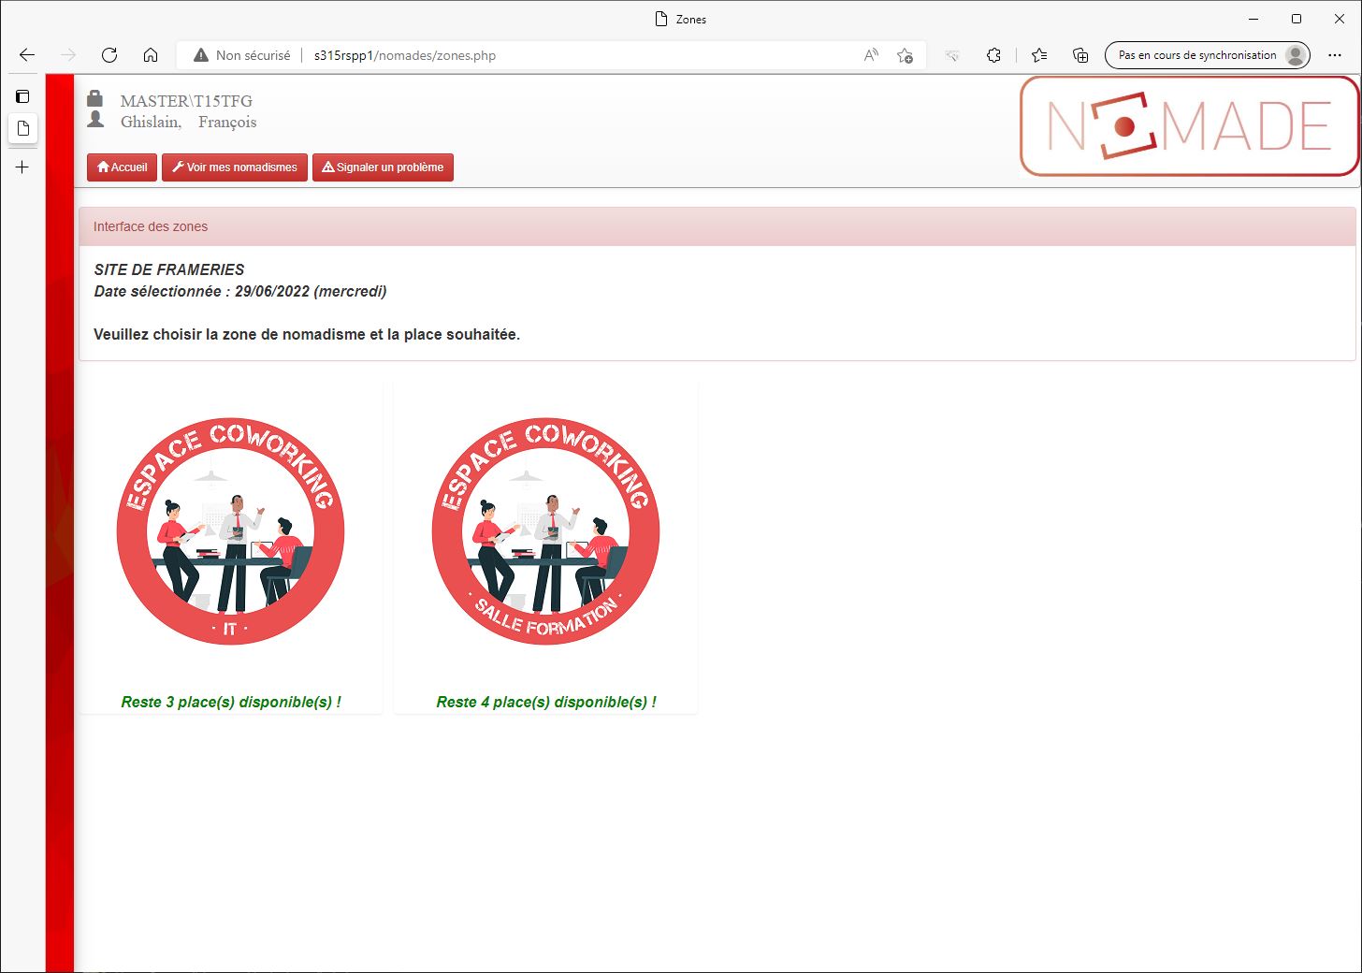Open the profile sync status button

pyautogui.click(x=1207, y=55)
